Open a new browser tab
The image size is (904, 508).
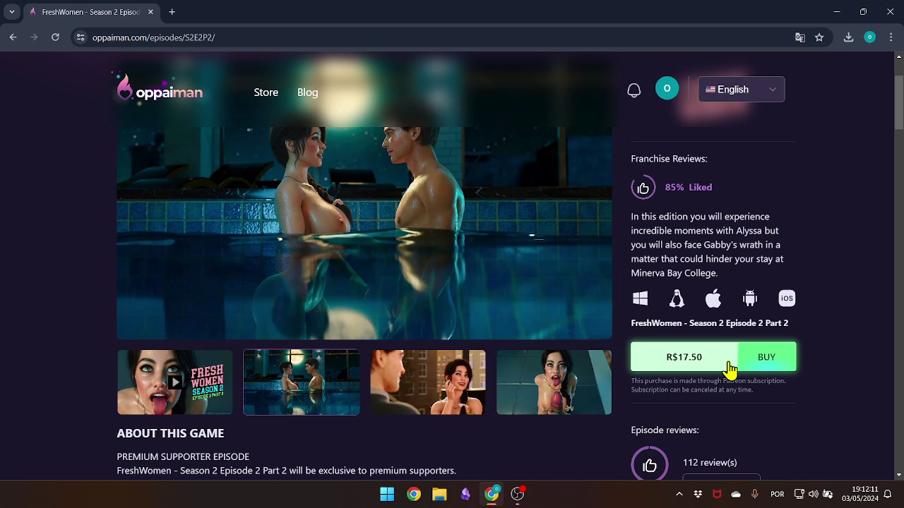coord(172,12)
